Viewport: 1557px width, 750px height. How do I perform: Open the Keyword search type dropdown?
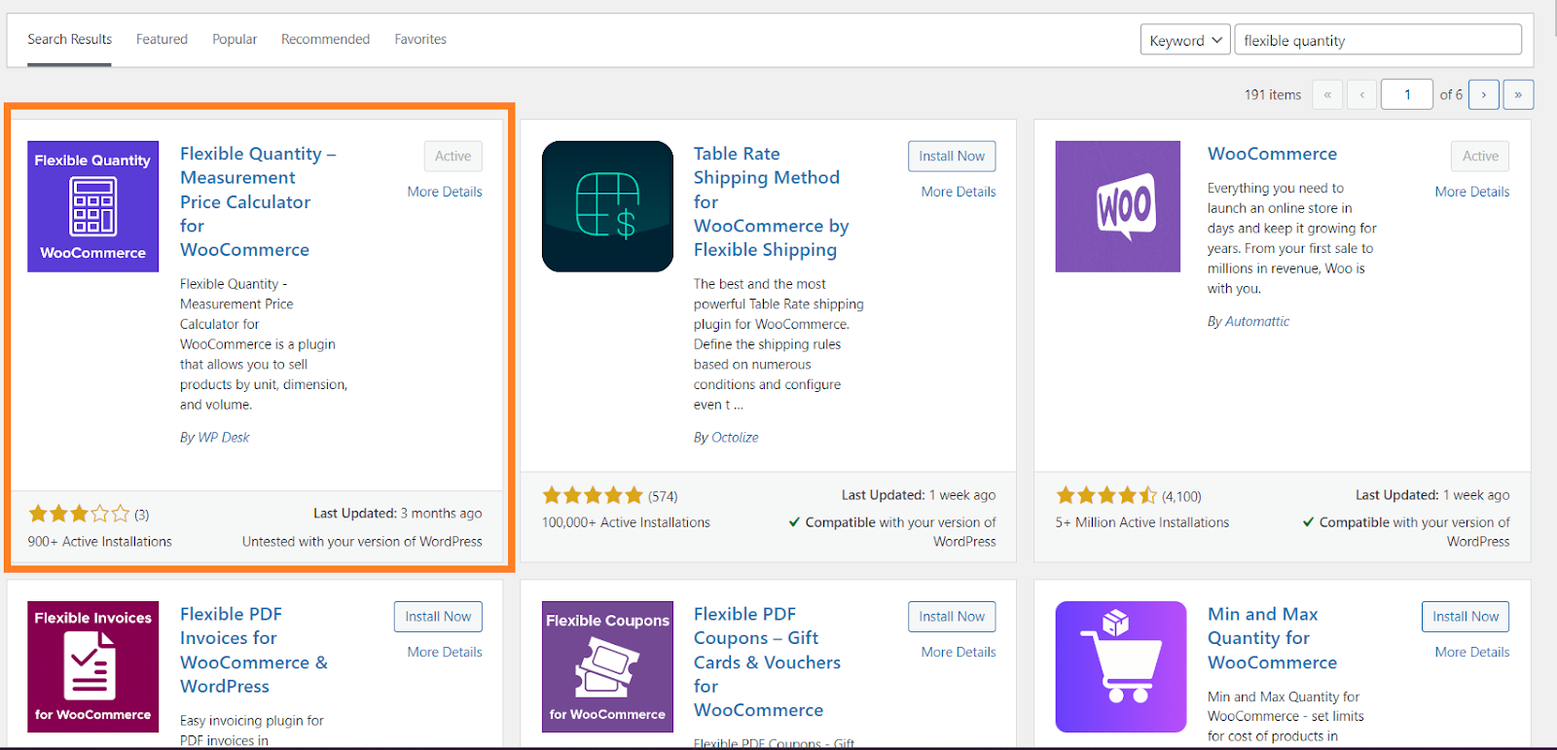1185,40
